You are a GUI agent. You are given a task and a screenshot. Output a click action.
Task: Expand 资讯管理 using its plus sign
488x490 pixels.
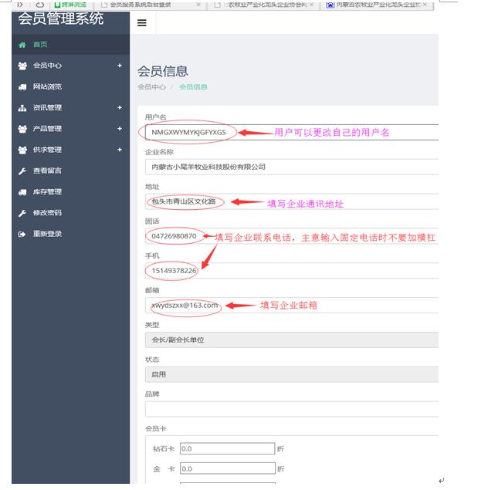pos(120,108)
